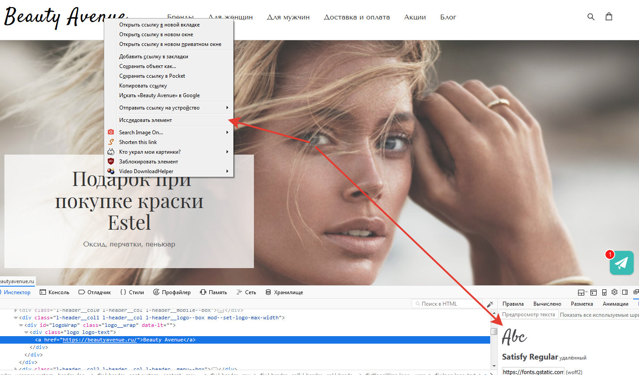Open the Правила sidebar tab
Viewport: 639px width, 375px height.
(x=513, y=304)
